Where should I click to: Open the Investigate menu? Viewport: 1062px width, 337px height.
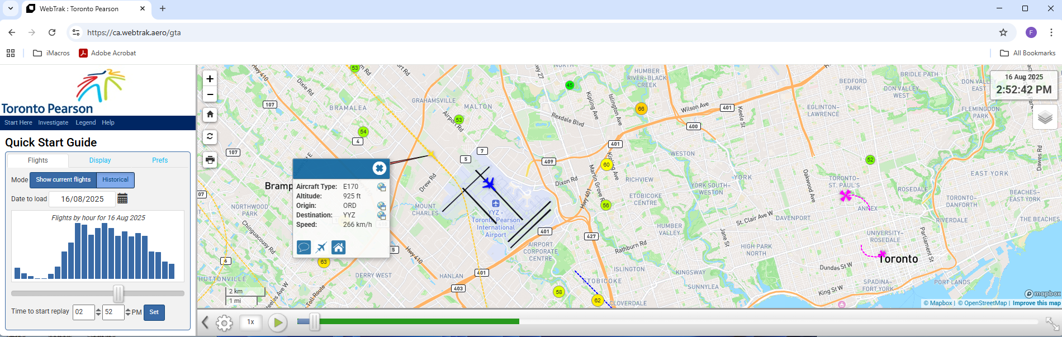pos(53,123)
